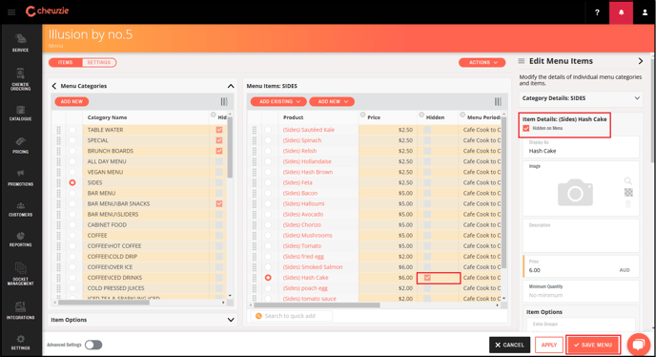Viewport: 656px width, 357px height.
Task: Click the Save Menu button
Action: [x=593, y=345]
